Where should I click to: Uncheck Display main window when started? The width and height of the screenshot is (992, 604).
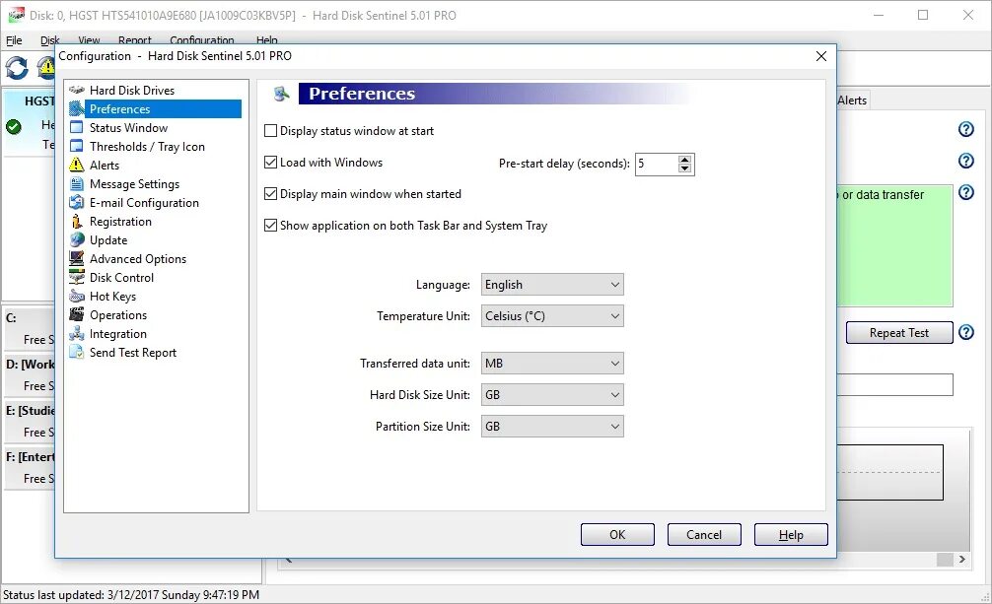coord(271,193)
